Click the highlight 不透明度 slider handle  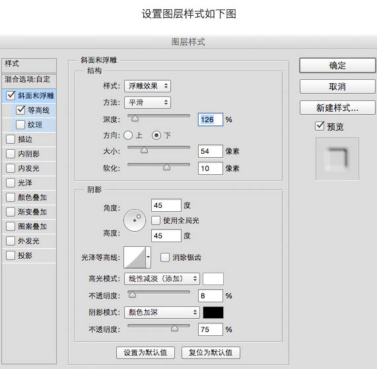(132, 294)
